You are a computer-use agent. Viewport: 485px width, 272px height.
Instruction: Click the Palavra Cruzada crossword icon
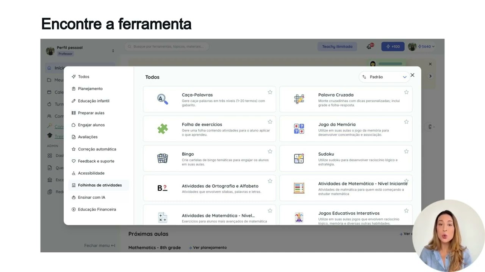[x=299, y=99]
